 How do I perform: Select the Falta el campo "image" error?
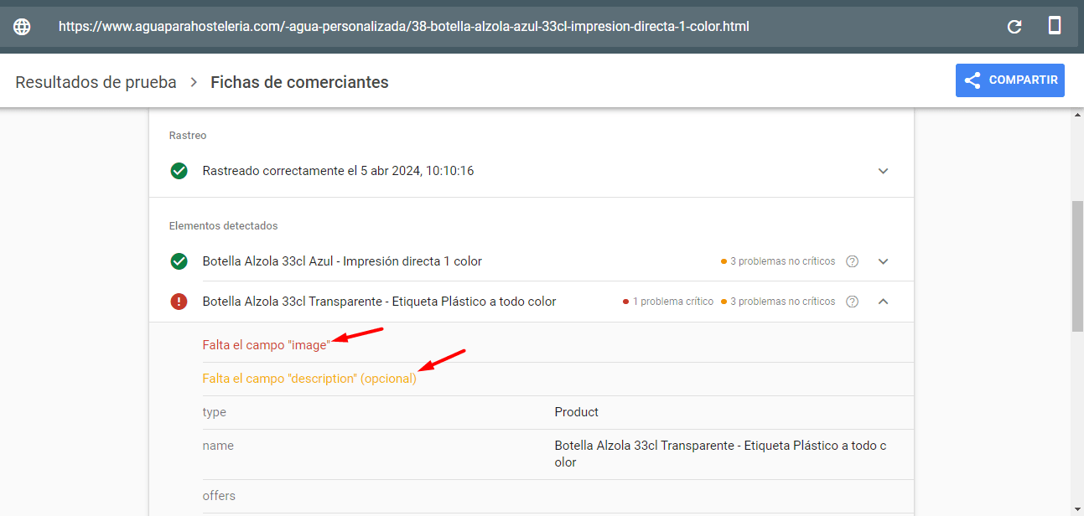(x=267, y=345)
